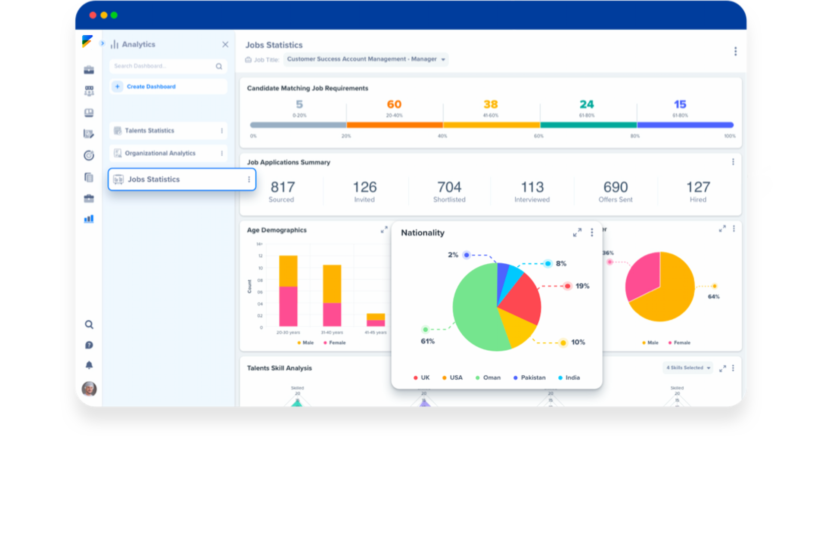827x537 pixels.
Task: Toggle Female legend in Gender pie chart
Action: (x=679, y=343)
